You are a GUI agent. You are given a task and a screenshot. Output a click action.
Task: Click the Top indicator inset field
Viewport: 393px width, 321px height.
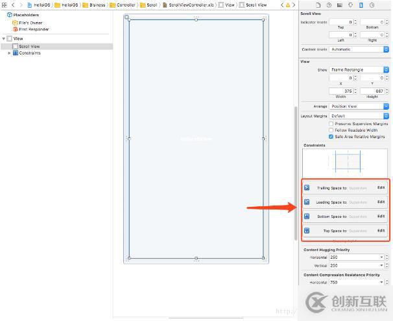[341, 22]
